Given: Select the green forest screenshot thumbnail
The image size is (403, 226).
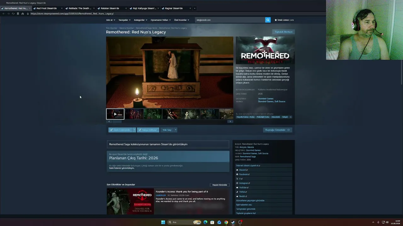Looking at the screenshot, I should tap(153, 114).
